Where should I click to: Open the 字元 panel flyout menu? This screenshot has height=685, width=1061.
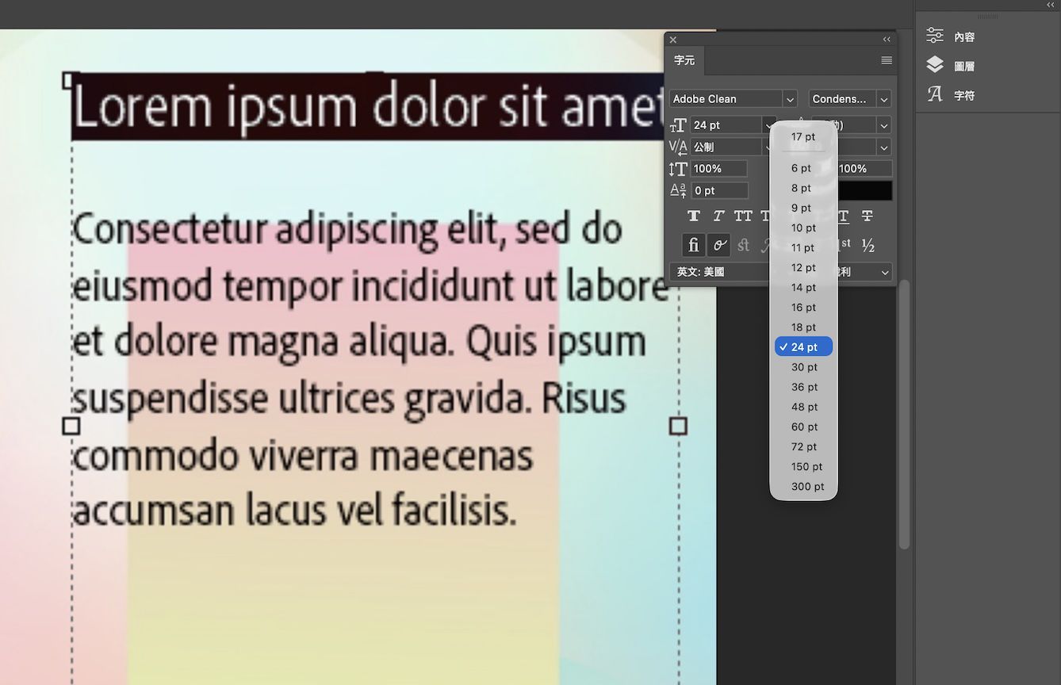[x=887, y=60]
